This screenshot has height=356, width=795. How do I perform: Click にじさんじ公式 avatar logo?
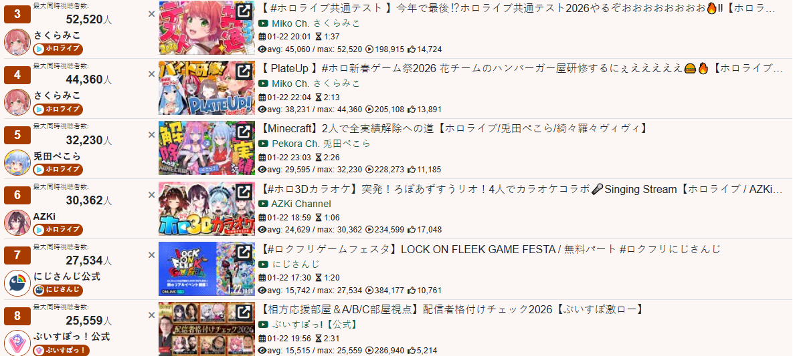click(17, 283)
